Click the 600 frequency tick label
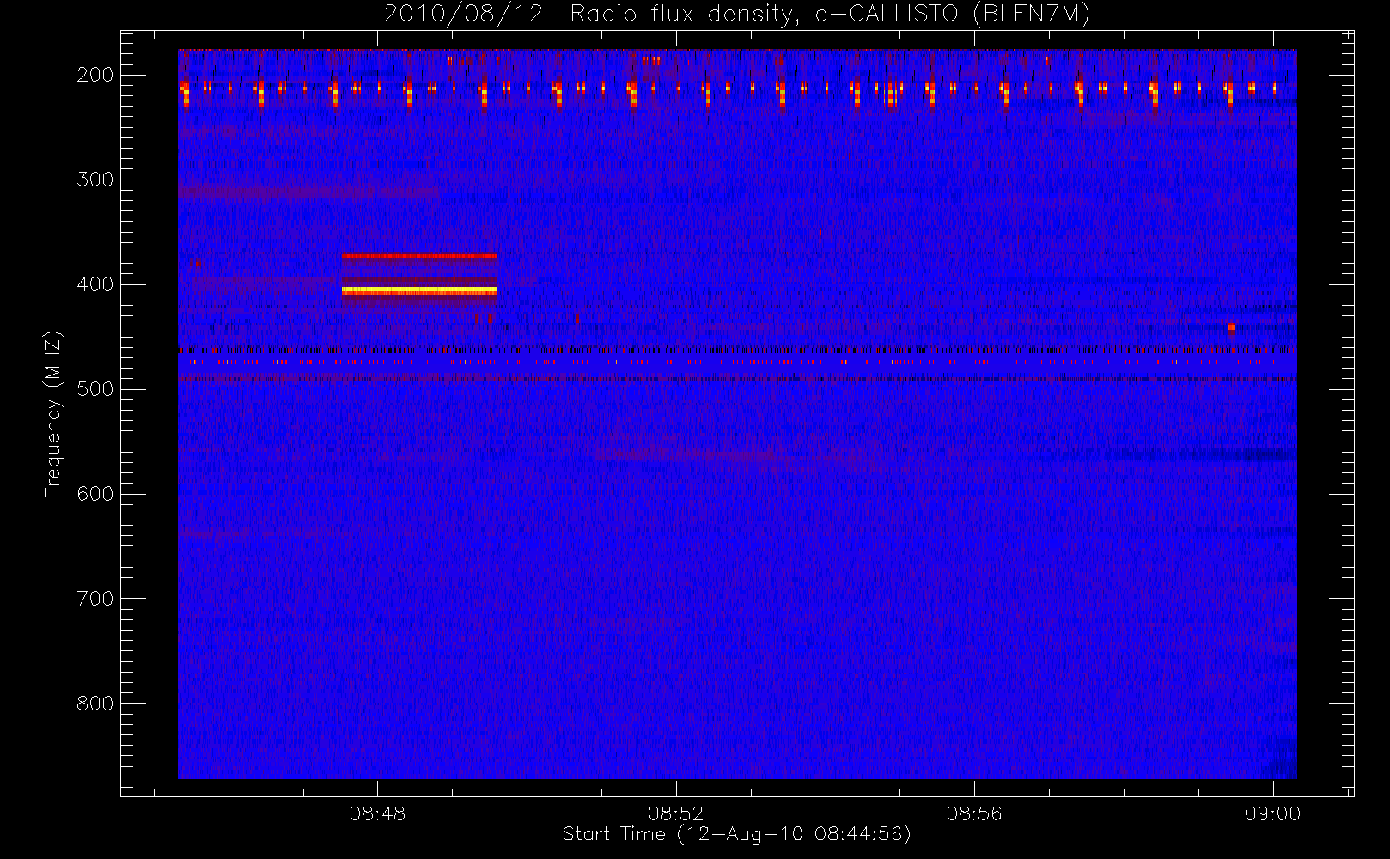The height and width of the screenshot is (859, 1390). (95, 494)
